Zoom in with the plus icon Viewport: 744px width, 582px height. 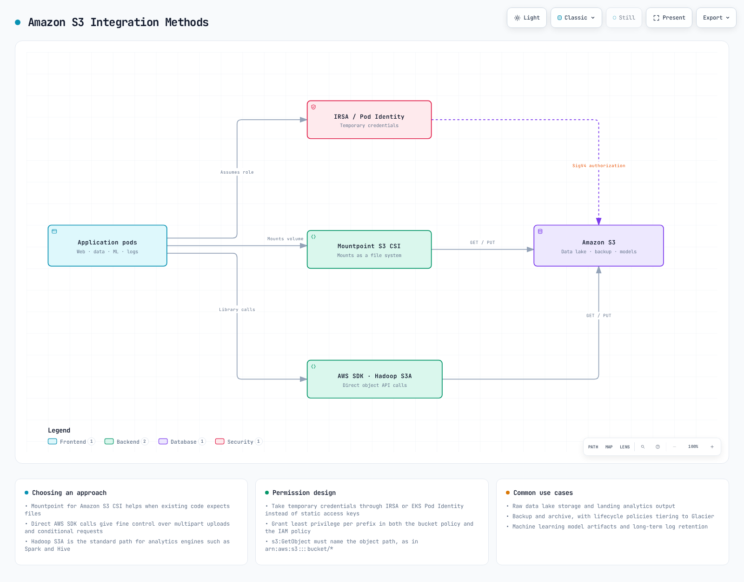click(x=712, y=447)
